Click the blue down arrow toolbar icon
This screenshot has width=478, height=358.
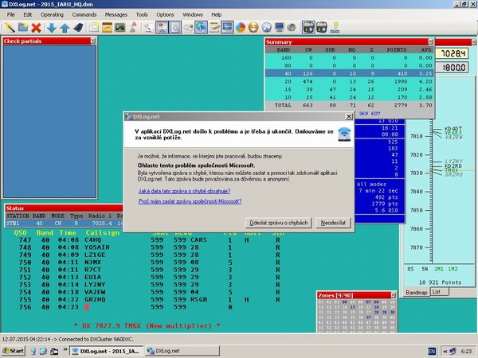click(51, 27)
